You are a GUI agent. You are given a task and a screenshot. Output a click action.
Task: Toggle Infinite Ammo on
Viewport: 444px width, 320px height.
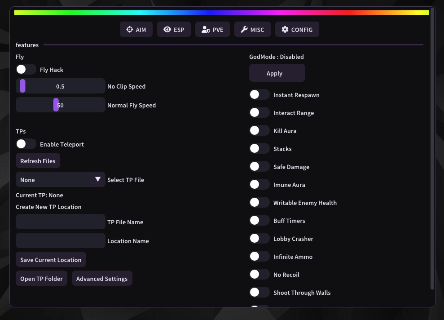[x=259, y=256]
